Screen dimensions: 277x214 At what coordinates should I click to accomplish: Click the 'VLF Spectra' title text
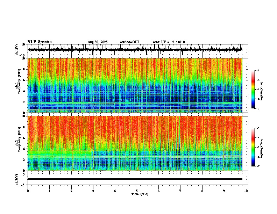[x=40, y=42]
